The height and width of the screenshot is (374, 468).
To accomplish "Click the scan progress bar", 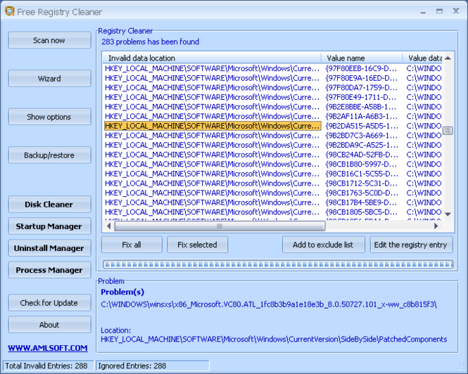I will click(278, 264).
